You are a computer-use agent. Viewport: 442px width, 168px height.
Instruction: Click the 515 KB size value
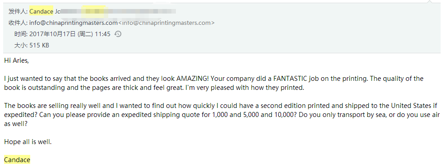coord(39,45)
